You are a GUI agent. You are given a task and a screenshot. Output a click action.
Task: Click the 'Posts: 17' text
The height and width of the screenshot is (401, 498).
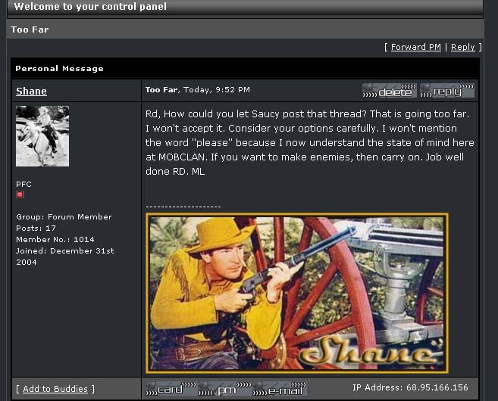pos(36,228)
